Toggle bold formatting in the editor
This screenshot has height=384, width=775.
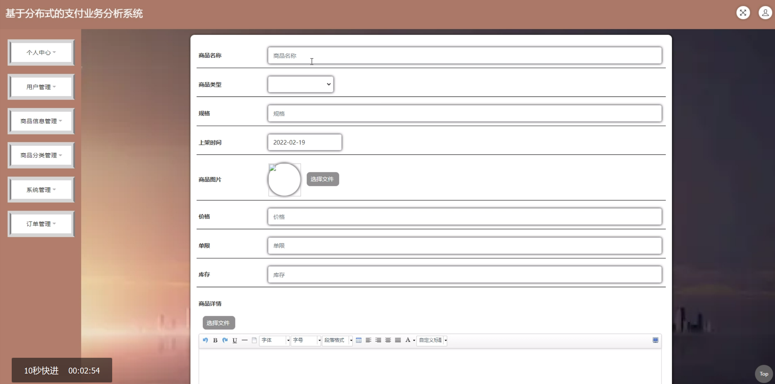[215, 340]
